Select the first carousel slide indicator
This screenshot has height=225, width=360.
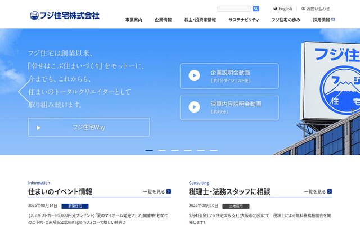(149, 150)
